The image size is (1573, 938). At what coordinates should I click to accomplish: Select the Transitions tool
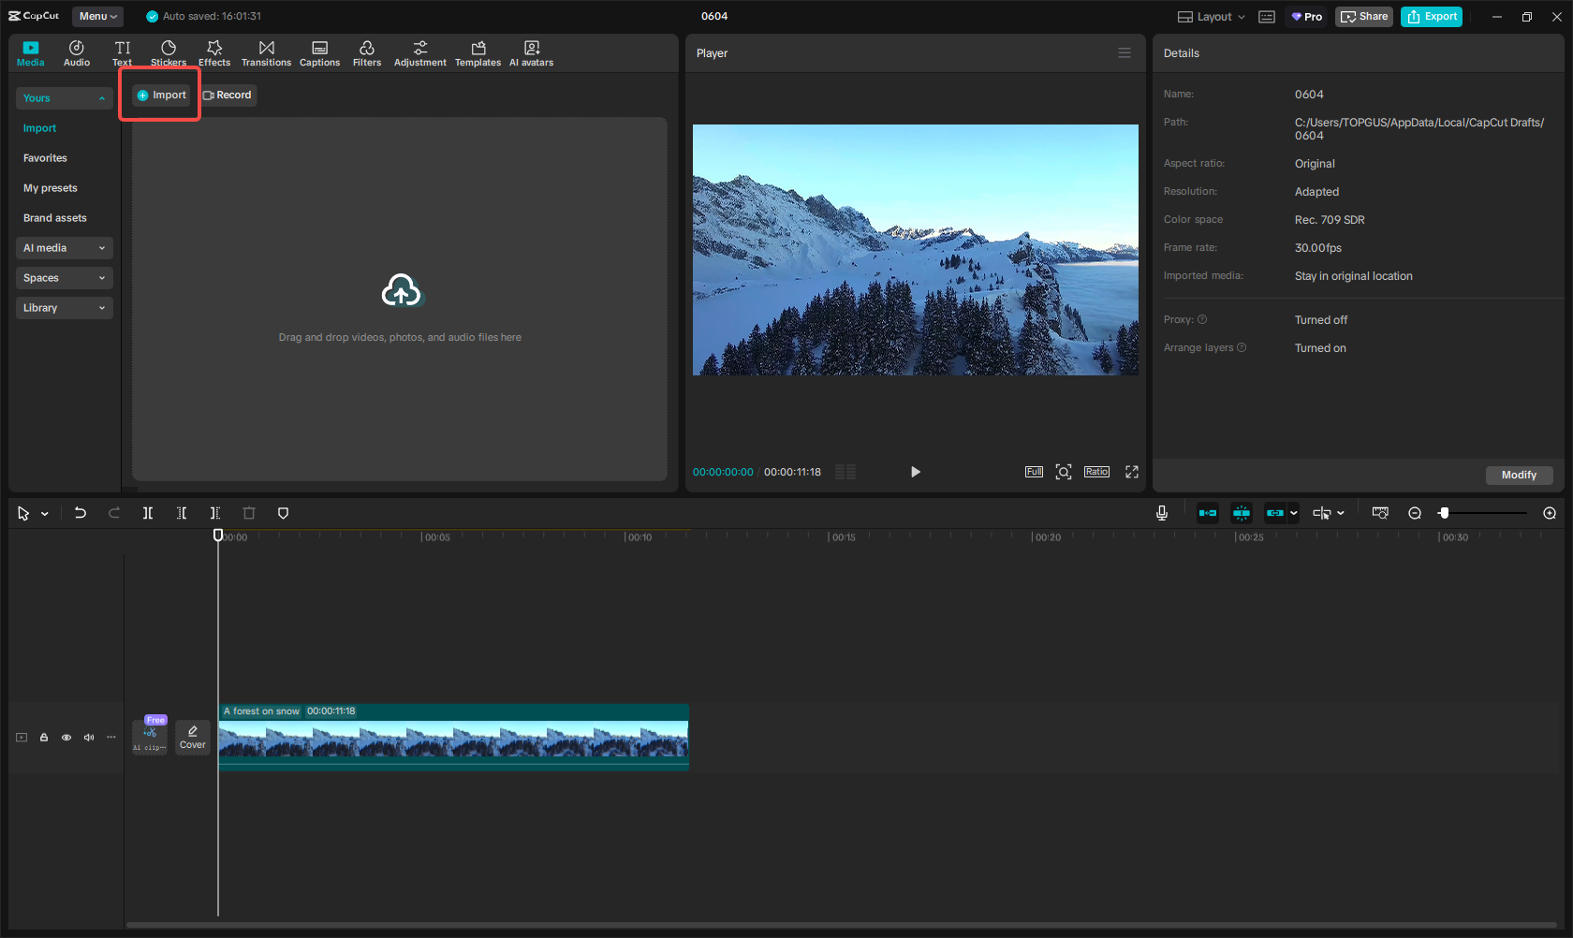pyautogui.click(x=266, y=52)
